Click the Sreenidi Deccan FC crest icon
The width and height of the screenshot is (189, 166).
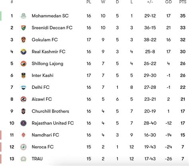tap(24, 28)
